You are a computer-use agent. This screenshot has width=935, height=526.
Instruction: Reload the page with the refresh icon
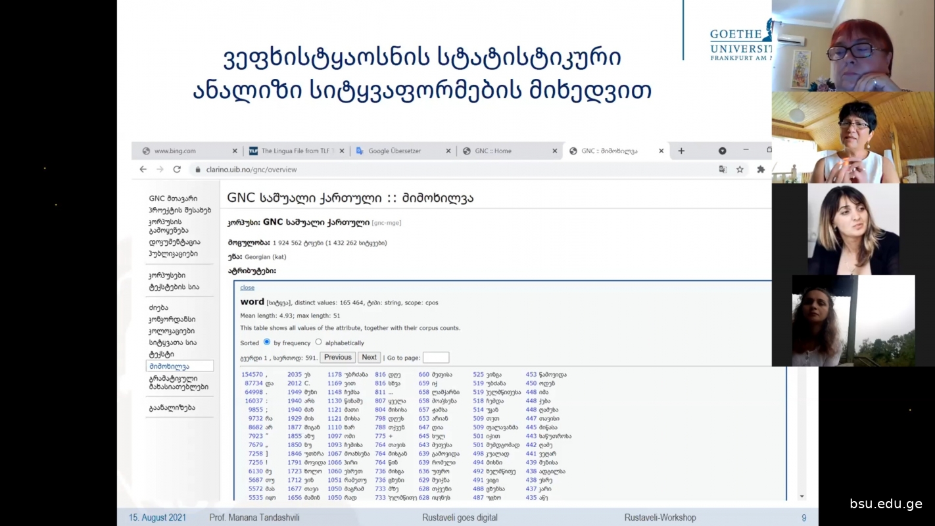177,170
